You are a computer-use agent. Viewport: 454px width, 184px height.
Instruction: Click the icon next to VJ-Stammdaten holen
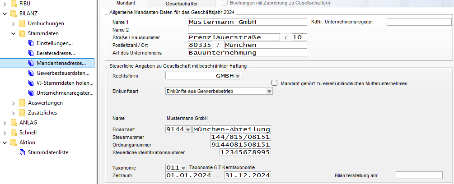(x=30, y=83)
